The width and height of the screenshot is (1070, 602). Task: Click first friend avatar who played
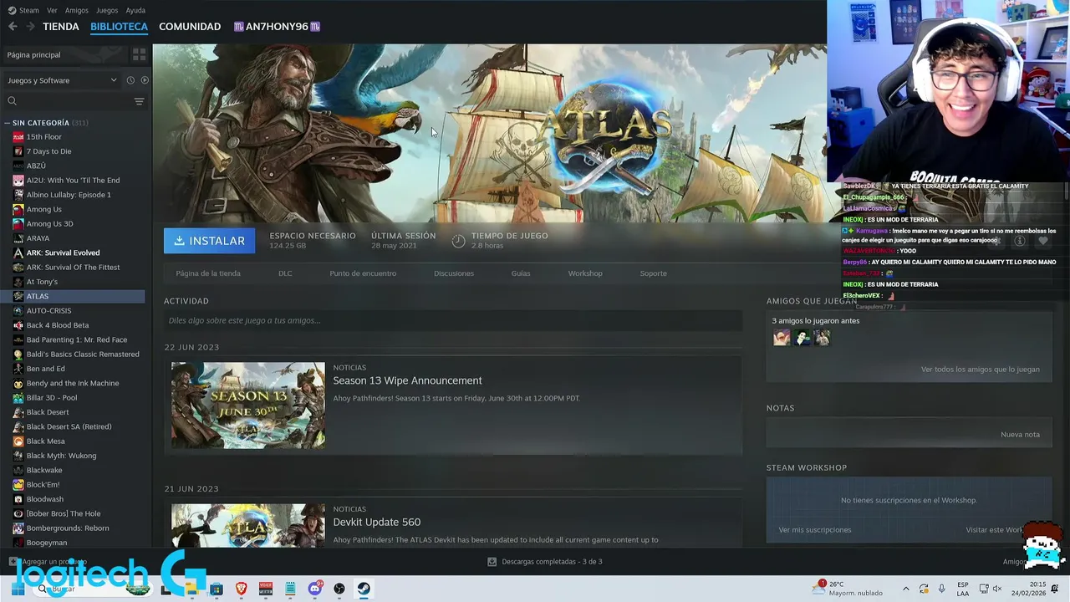[782, 338]
